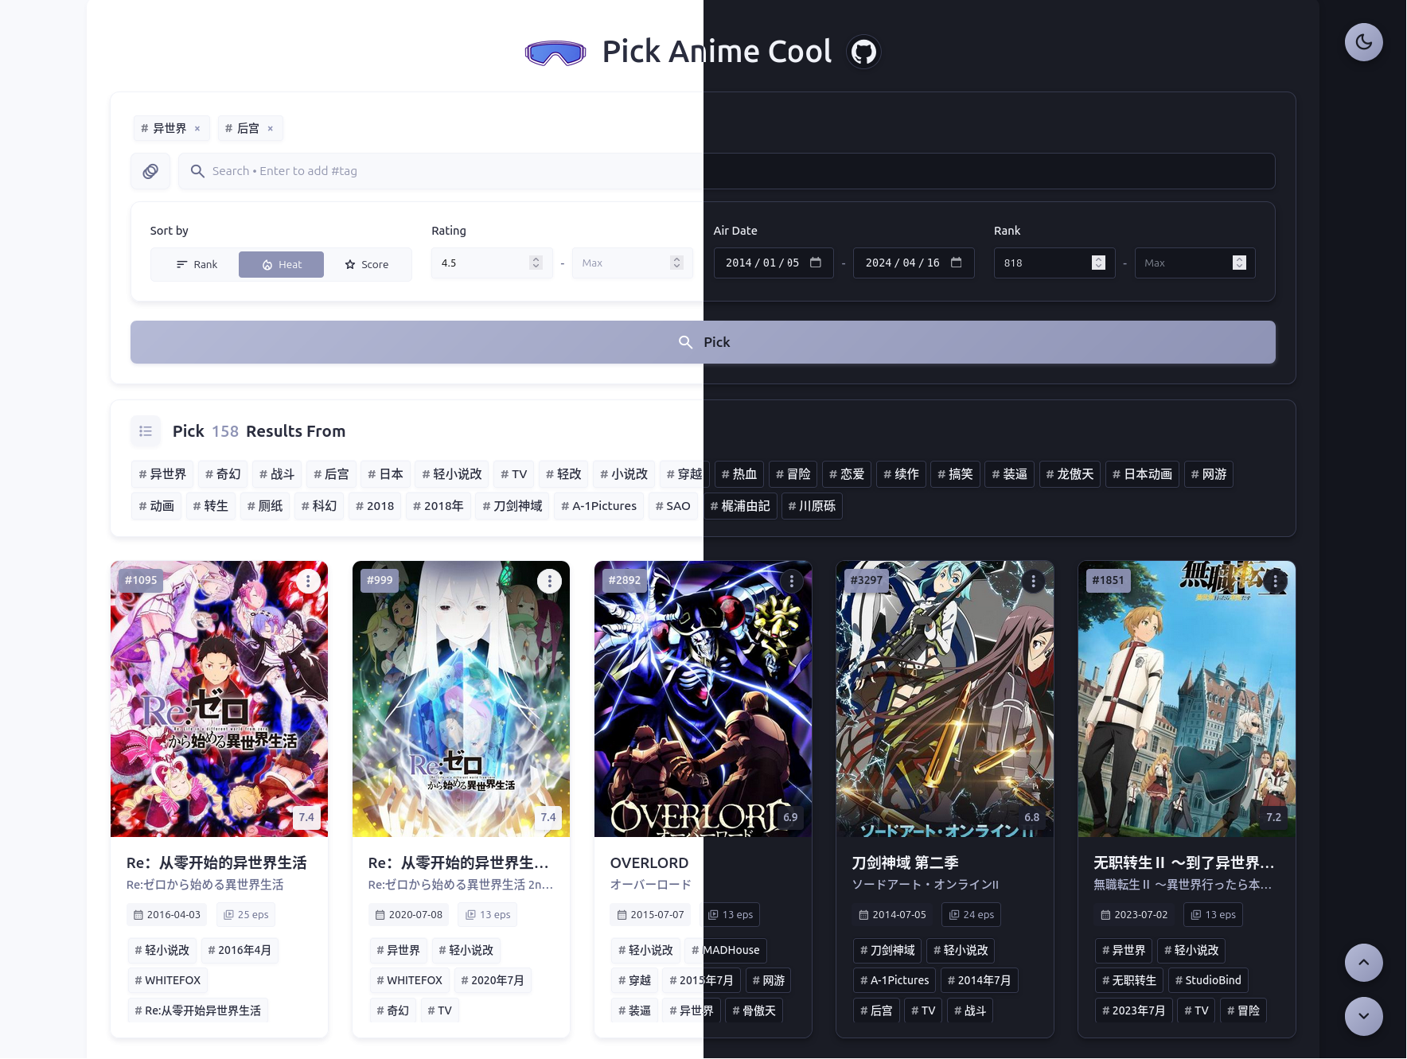Click the magnifier icon inside the search field
The width and height of the screenshot is (1407, 1059).
(197, 170)
